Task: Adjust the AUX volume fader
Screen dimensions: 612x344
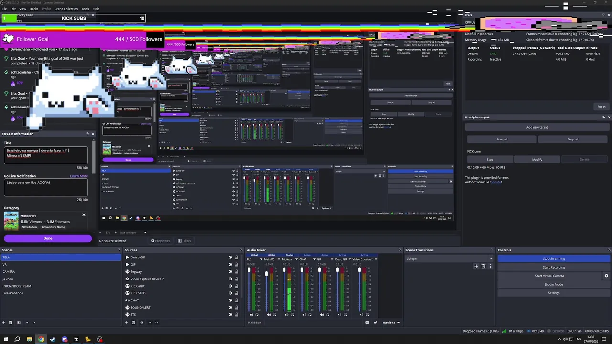Action: pos(249,270)
